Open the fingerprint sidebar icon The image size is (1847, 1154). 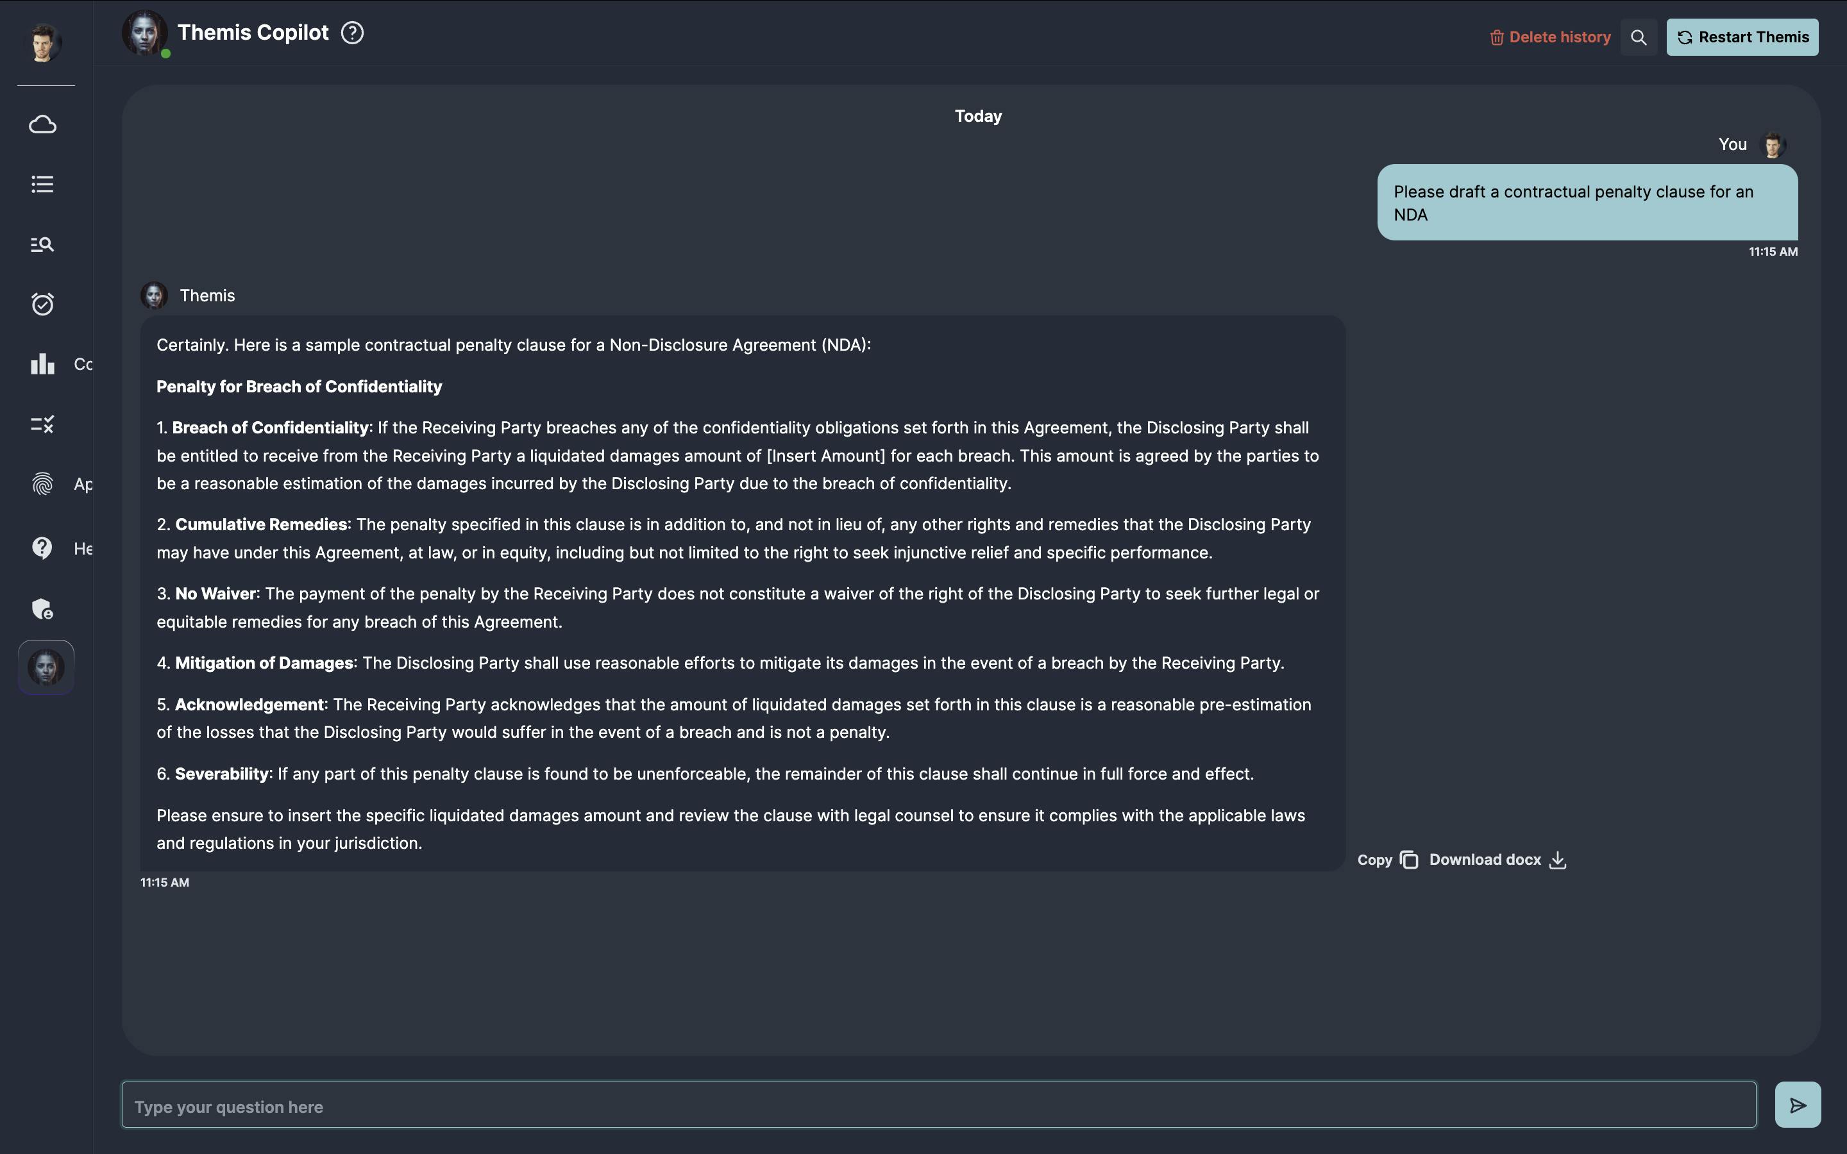tap(43, 484)
